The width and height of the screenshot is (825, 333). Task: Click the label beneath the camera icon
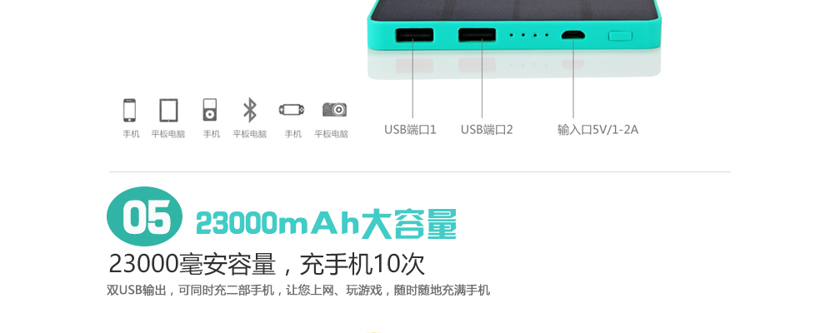coord(332,134)
